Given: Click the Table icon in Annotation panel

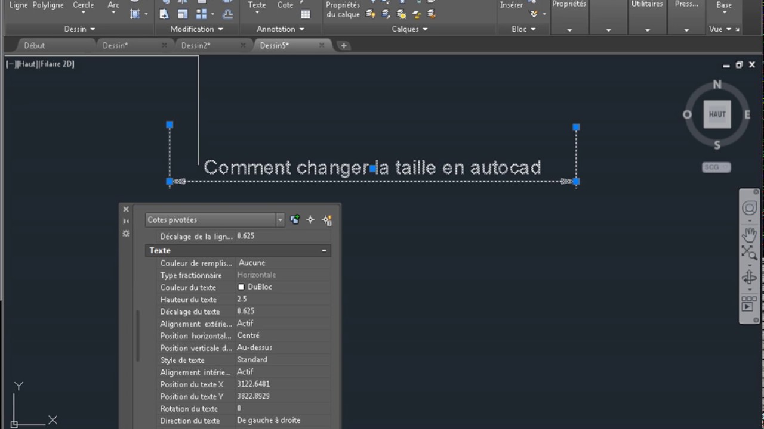Looking at the screenshot, I should [306, 14].
